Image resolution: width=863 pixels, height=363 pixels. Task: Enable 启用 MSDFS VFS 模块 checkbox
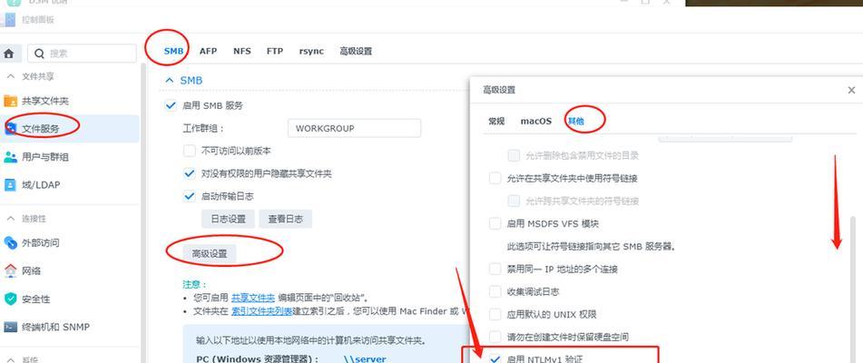[x=495, y=224]
